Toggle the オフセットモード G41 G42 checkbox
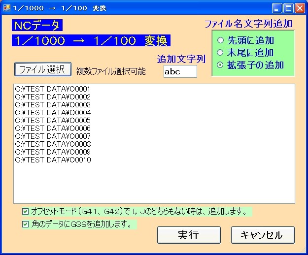Viewport: 308px width, 255px height. pos(26,212)
